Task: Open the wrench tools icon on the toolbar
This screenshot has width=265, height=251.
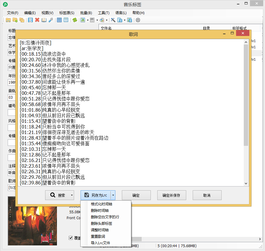Action: (x=51, y=20)
